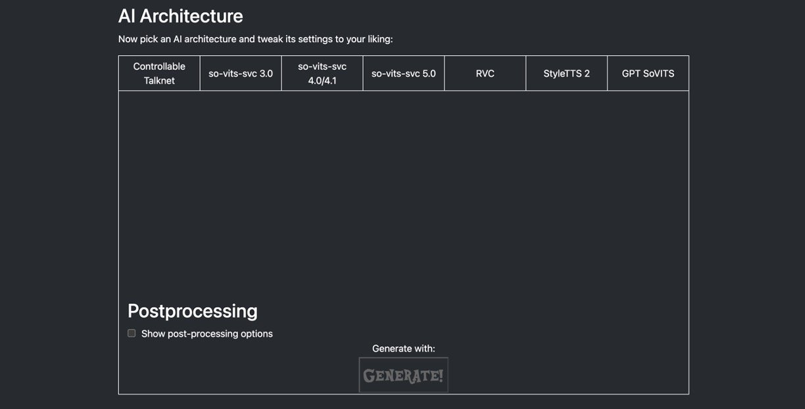
Task: Open the so-vits-svc 4.0/4.1 tab
Action: (x=322, y=73)
